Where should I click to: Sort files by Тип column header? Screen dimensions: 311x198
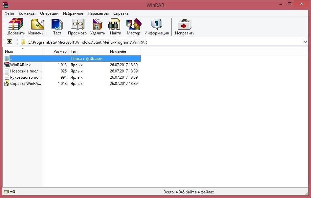[x=88, y=51]
